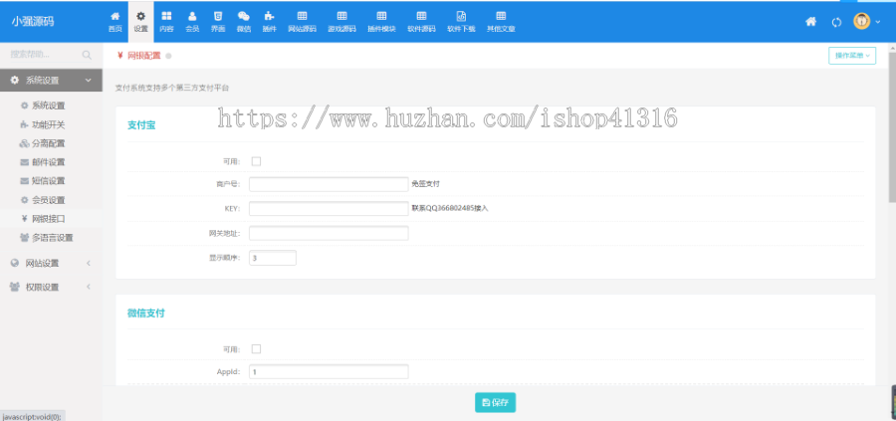
Task: Open the 会员 user icon in top bar
Action: point(192,16)
